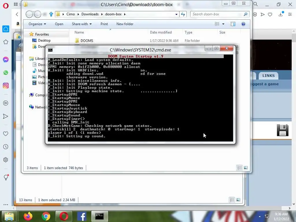The width and height of the screenshot is (296, 222).
Task: Open the three-dots sidebar setup menu
Action: (x=6, y=205)
